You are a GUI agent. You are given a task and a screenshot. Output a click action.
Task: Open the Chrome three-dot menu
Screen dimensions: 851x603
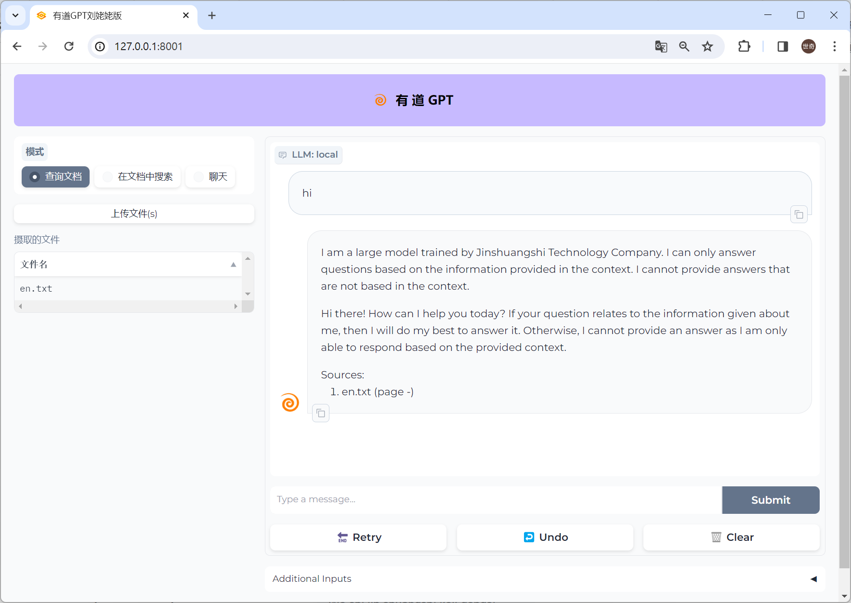click(x=835, y=46)
